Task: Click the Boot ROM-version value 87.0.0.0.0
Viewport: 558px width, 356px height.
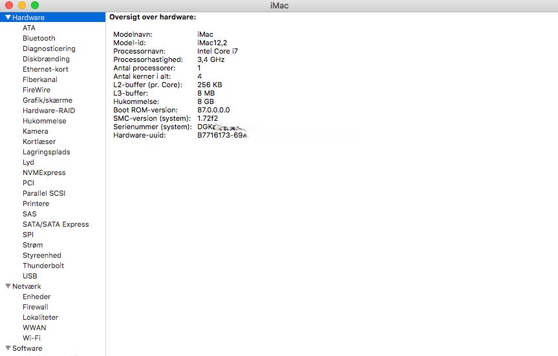Action: (x=213, y=110)
